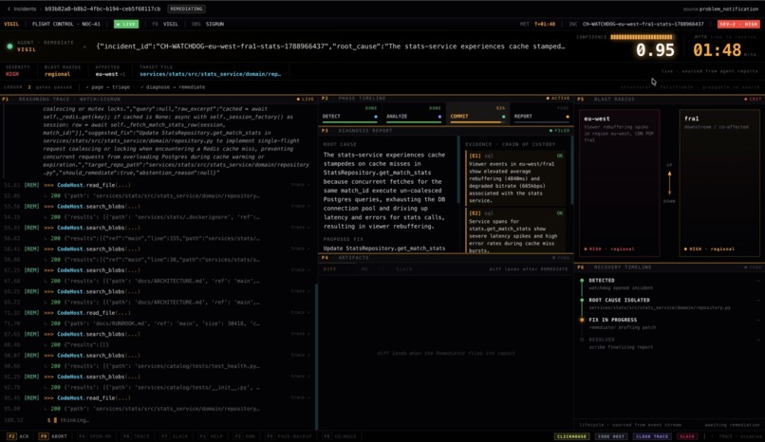
Task: Open evidence item E1 sql
Action: [x=515, y=178]
